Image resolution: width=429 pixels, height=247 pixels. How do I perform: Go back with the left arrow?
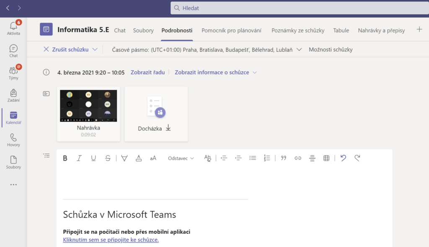(x=8, y=8)
